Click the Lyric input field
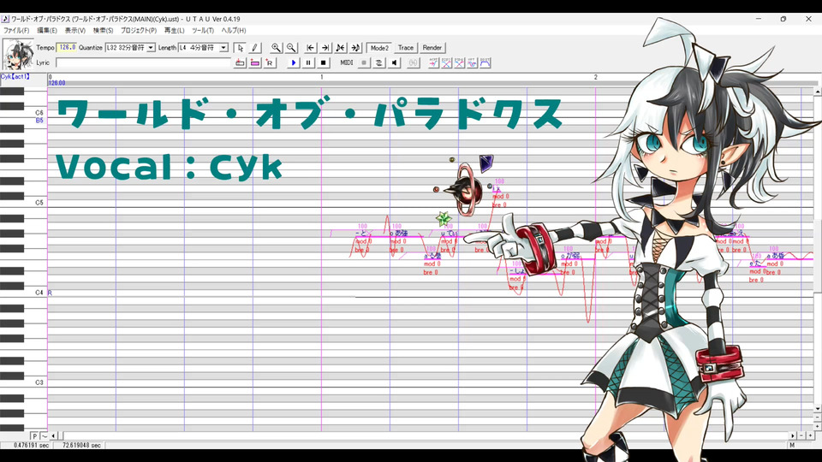Screen dimensions: 822x462 (143, 62)
